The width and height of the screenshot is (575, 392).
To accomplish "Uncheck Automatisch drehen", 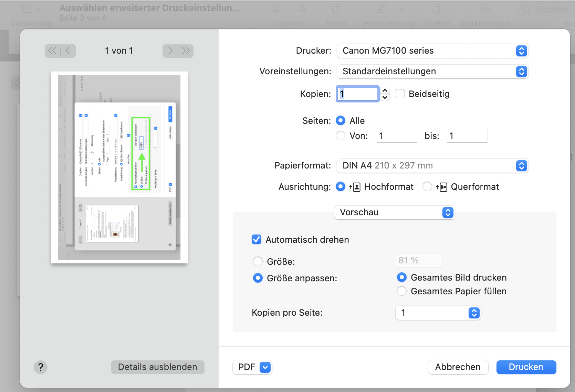I will [257, 240].
